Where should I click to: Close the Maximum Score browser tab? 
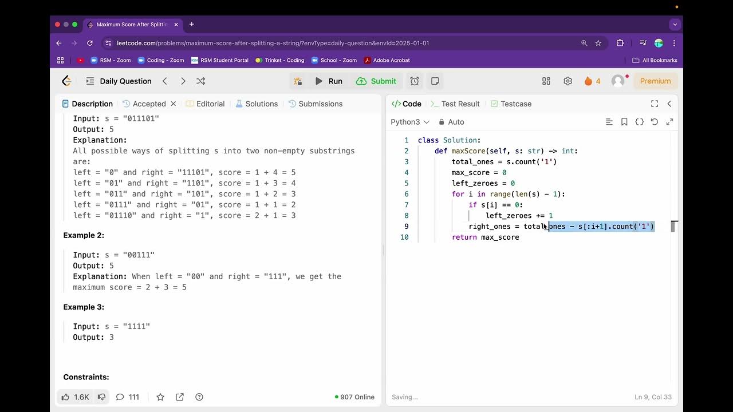click(x=176, y=25)
